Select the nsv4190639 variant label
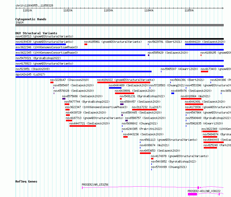The height and width of the screenshot is (197, 231). tap(44, 42)
